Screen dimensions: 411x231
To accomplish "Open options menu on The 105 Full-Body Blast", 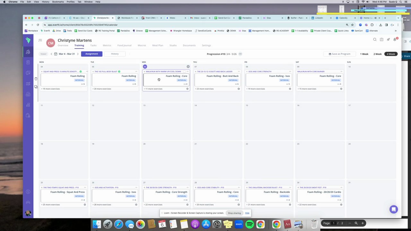I will pos(137,72).
